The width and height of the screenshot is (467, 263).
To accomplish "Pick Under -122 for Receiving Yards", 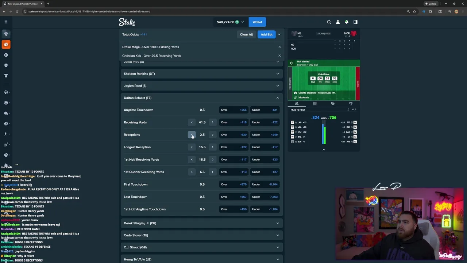I will pyautogui.click(x=265, y=122).
